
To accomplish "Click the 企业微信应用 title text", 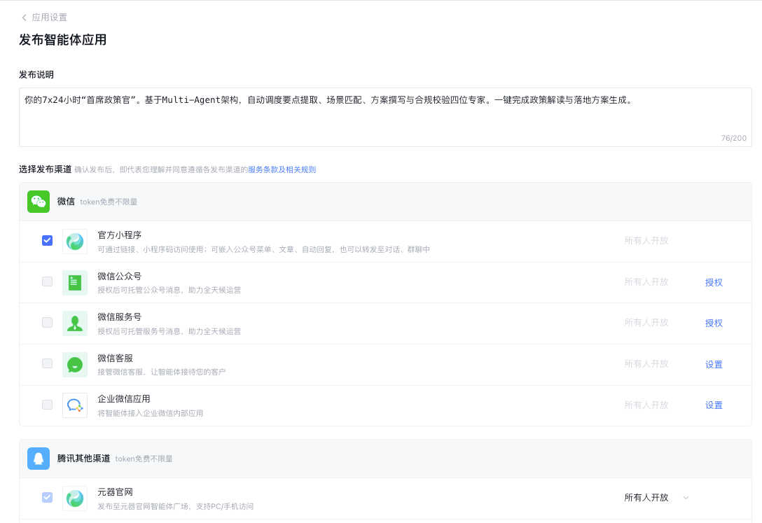I will coord(124,399).
